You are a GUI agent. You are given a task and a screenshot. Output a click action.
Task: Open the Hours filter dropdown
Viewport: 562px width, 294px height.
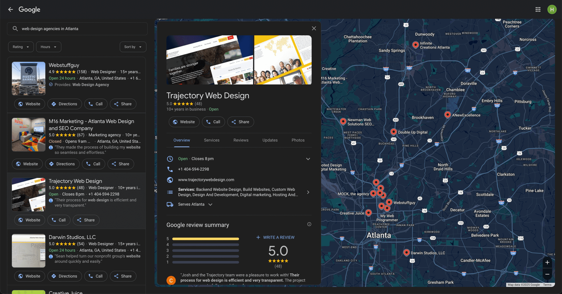tap(48, 47)
